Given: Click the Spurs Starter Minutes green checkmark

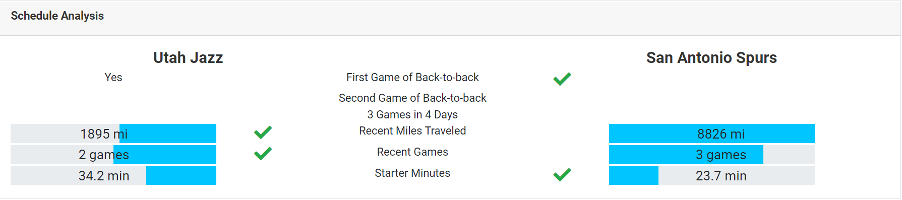Looking at the screenshot, I should click(x=562, y=175).
